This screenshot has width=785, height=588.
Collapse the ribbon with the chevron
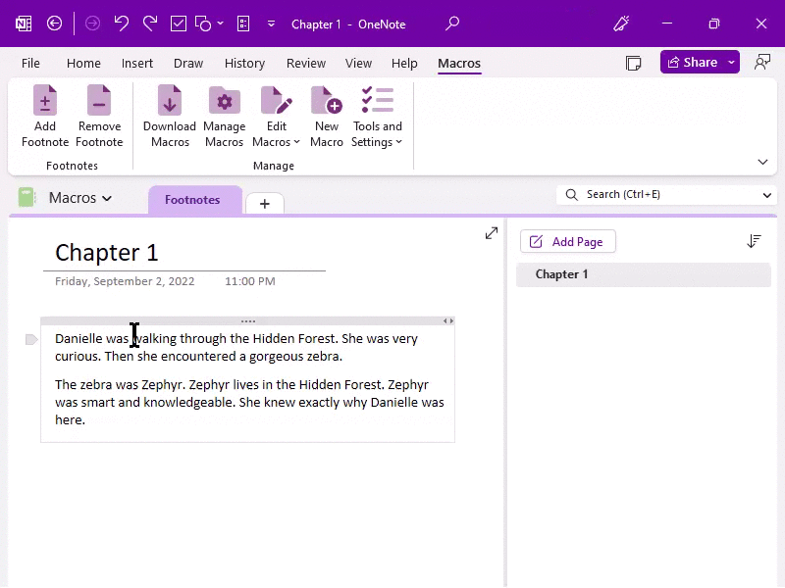pyautogui.click(x=762, y=161)
